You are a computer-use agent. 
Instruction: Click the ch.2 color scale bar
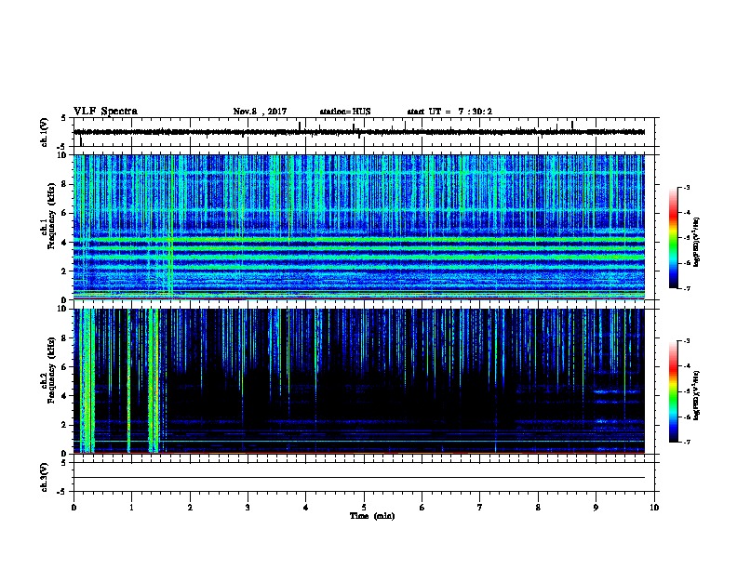[x=673, y=391]
